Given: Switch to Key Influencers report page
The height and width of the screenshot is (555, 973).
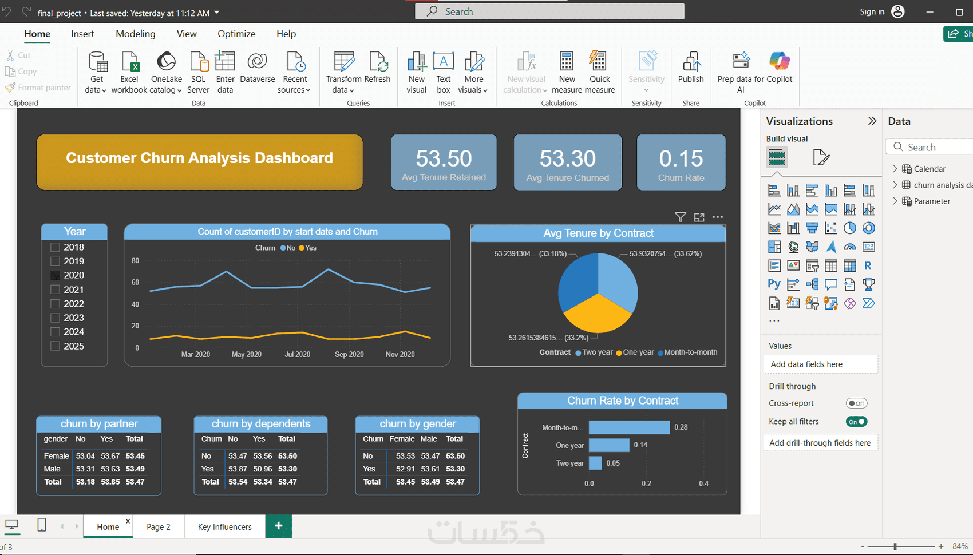Looking at the screenshot, I should point(224,527).
